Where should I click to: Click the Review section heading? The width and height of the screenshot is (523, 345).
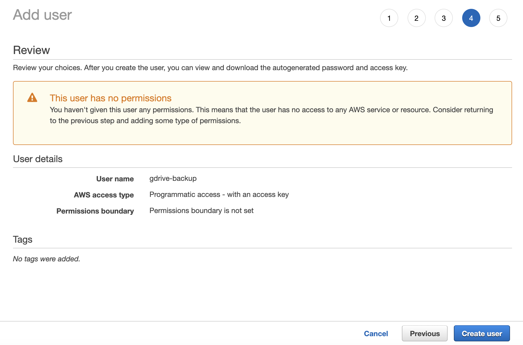click(31, 50)
